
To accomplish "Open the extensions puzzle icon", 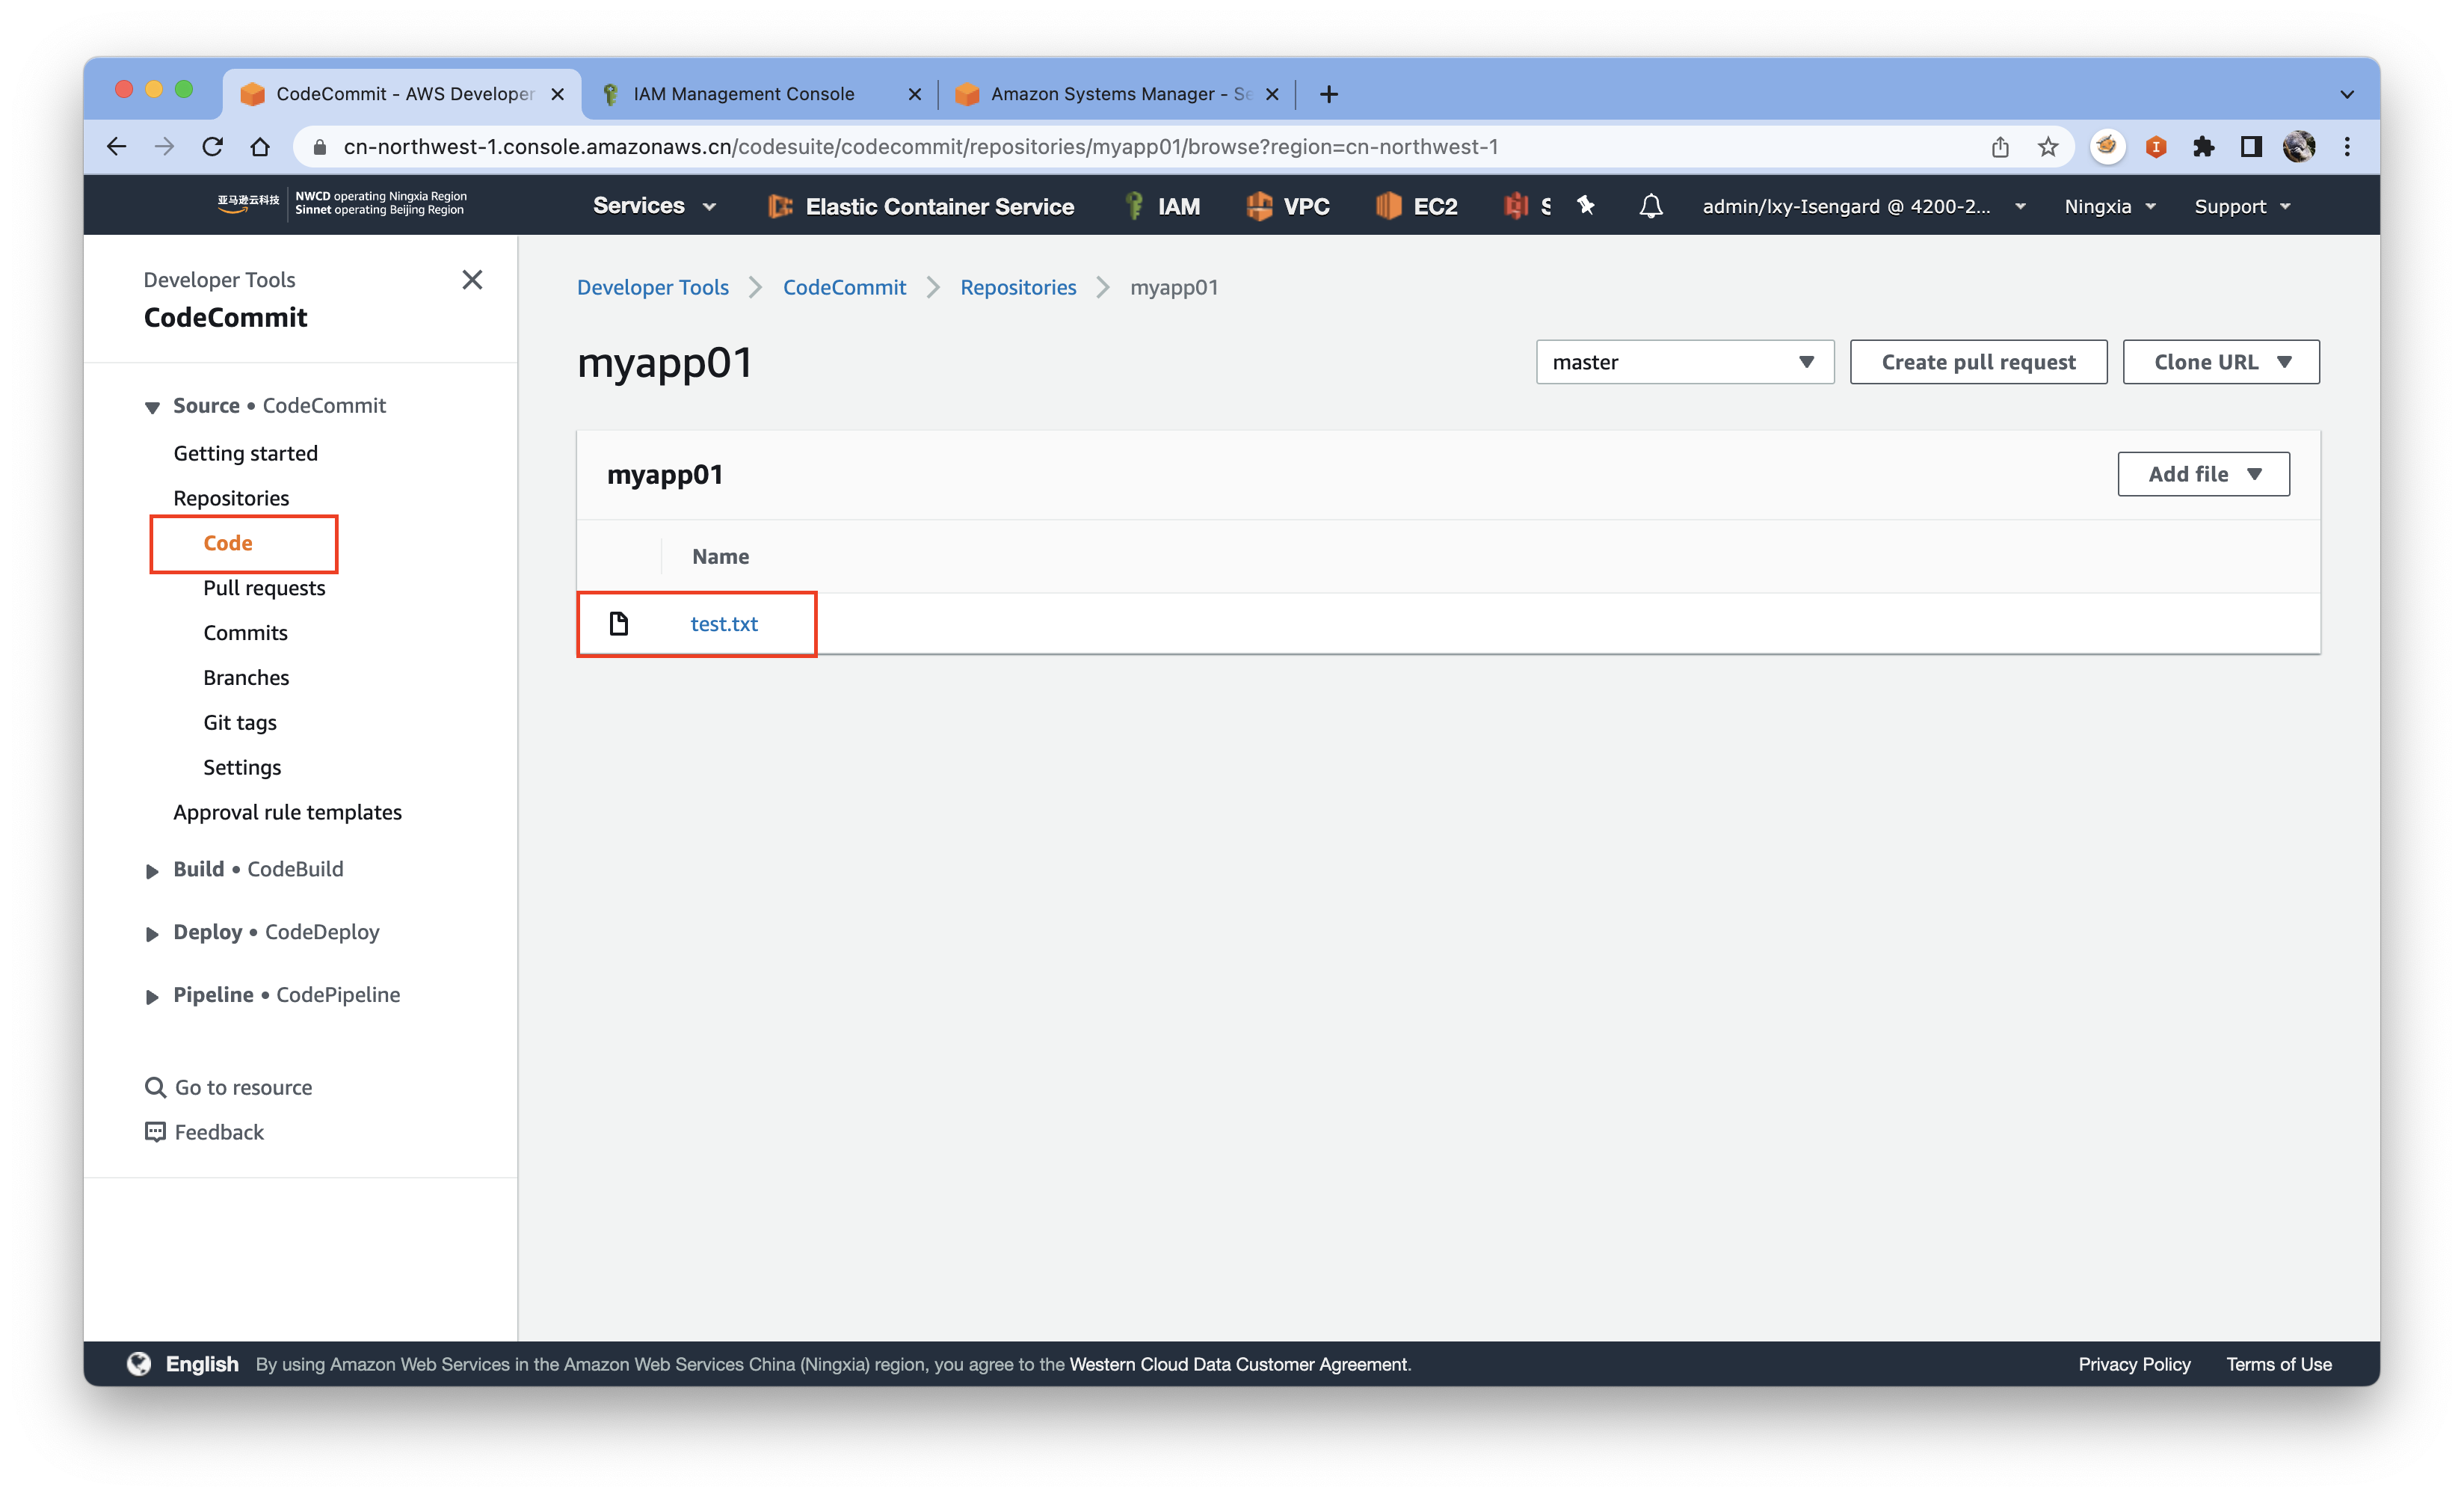I will 2203,147.
